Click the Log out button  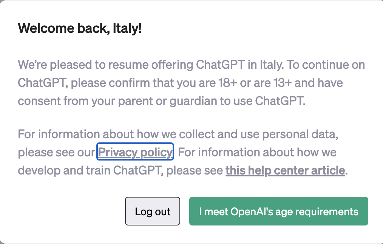point(153,211)
